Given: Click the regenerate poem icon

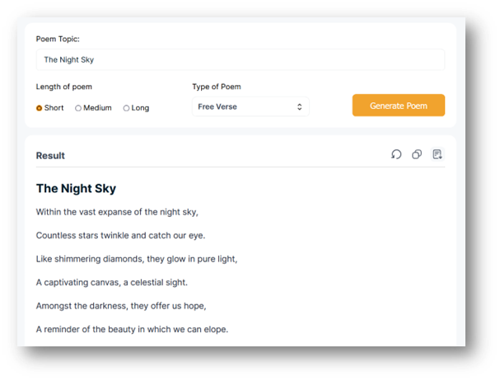Looking at the screenshot, I should [396, 154].
